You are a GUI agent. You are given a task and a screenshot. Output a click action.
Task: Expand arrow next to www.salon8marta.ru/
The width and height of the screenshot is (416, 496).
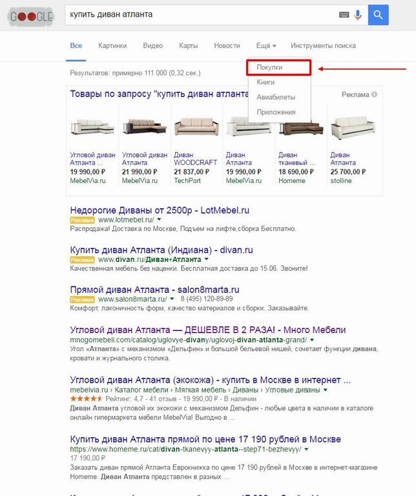click(x=172, y=299)
